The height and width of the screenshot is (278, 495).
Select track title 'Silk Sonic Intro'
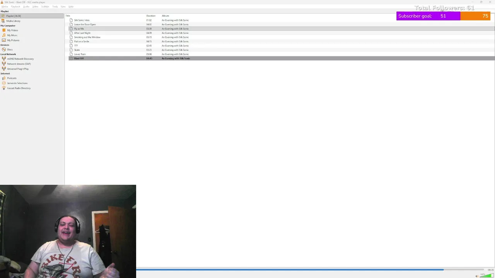point(82,20)
